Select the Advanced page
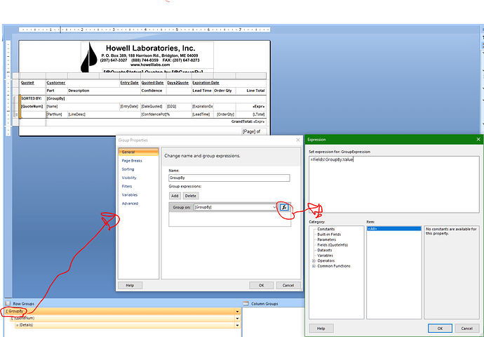The image size is (484, 337). point(130,204)
